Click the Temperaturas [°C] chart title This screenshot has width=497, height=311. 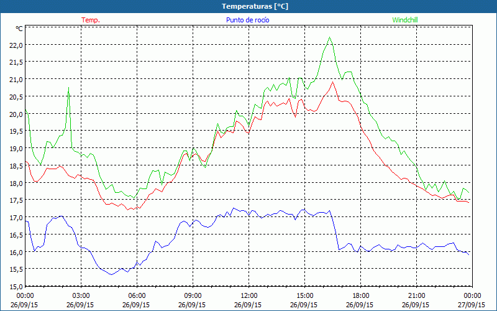point(248,6)
